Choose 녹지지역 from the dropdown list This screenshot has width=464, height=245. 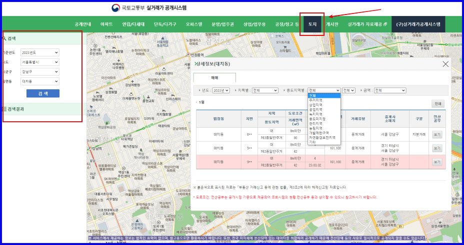(324, 114)
